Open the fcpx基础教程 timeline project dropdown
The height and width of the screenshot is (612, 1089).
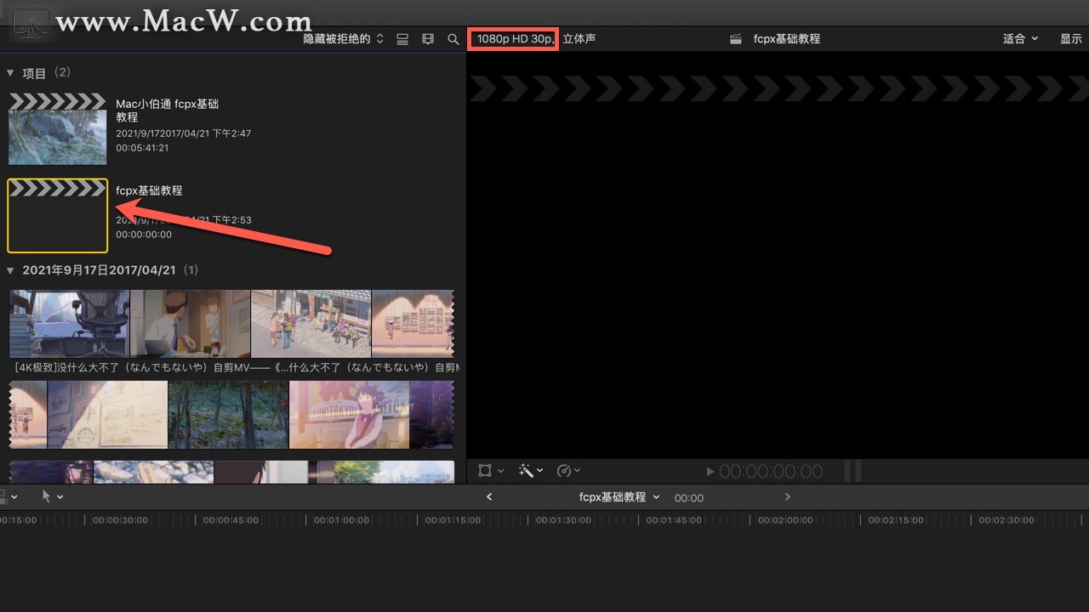pos(619,496)
